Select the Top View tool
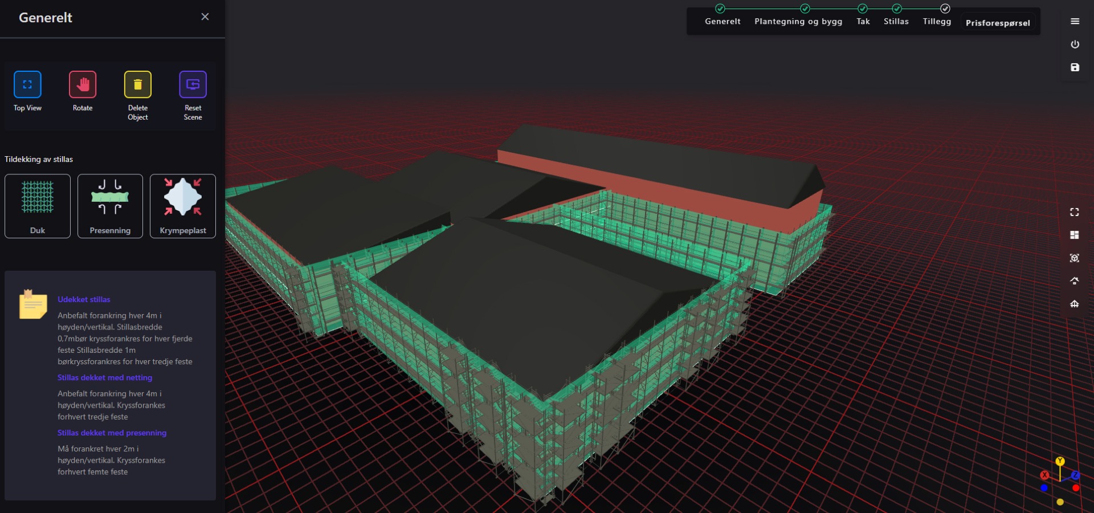Viewport: 1094px width, 513px height. [x=27, y=85]
